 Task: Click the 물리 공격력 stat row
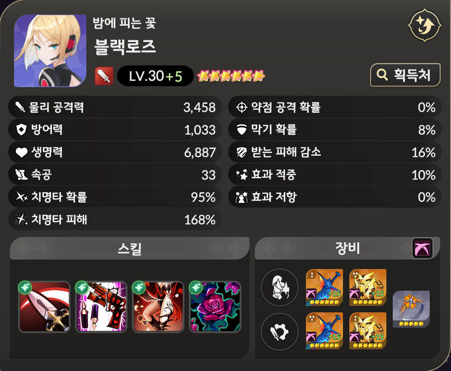[x=115, y=107]
